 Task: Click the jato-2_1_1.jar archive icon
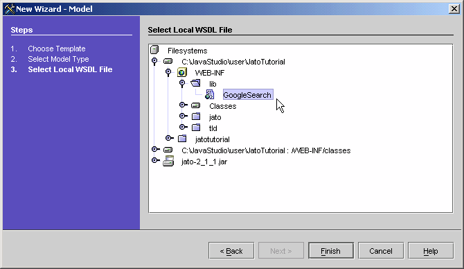click(168, 161)
